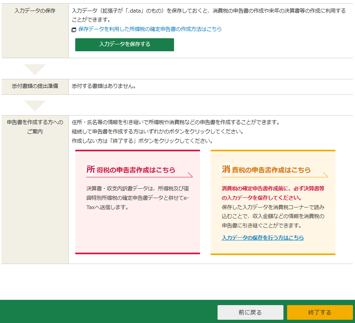Viewport: 355px width, 323px height.
Task: Click the arrow on the 消費税 card heading
Action: (325, 175)
